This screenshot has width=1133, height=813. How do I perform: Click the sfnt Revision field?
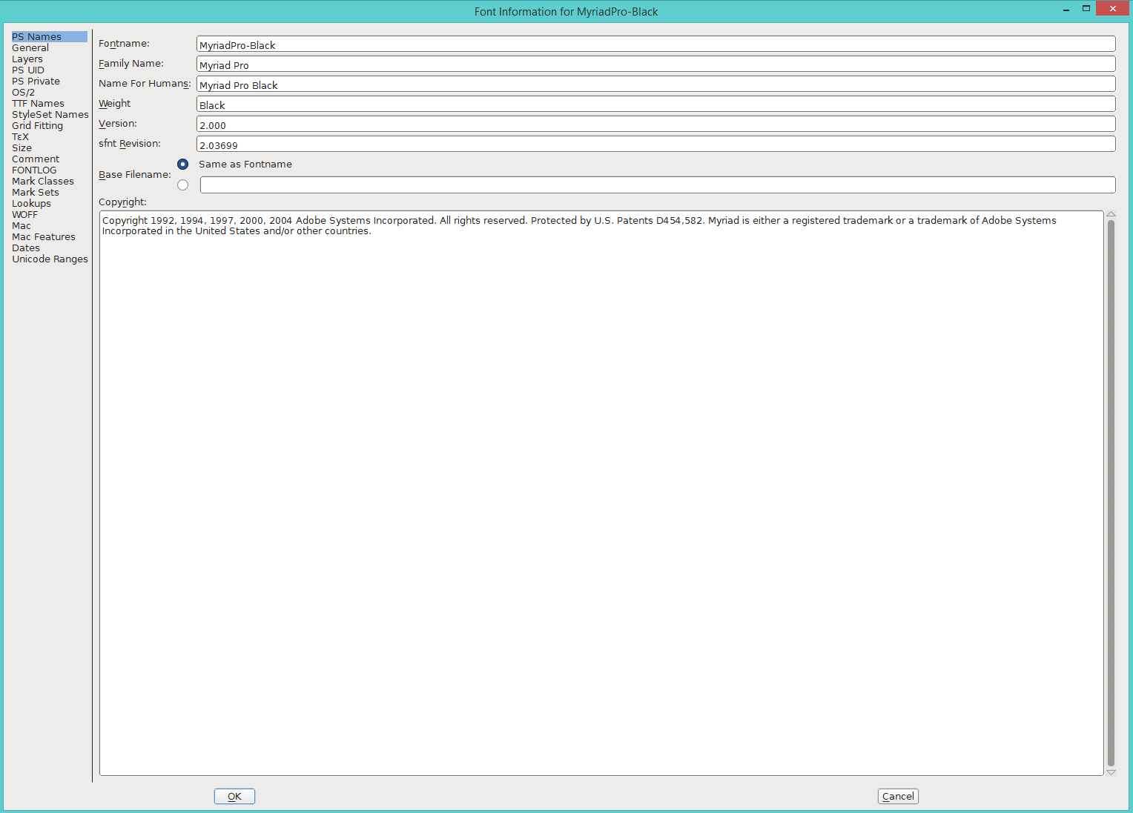point(655,145)
